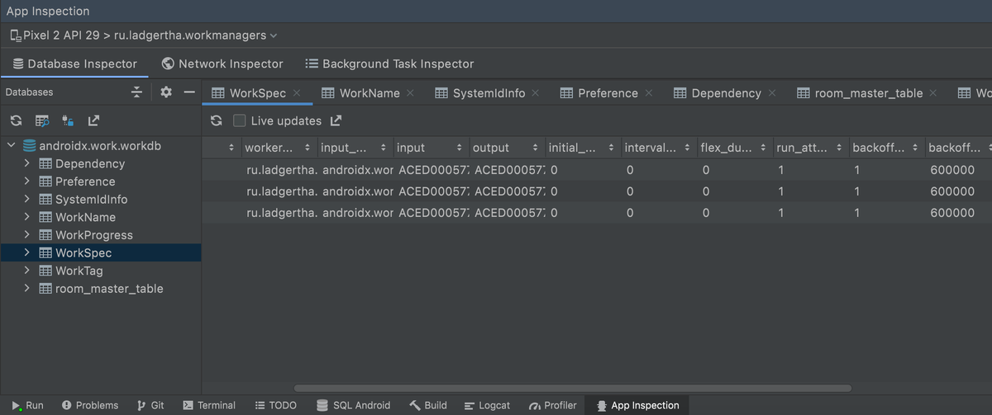This screenshot has height=415, width=992.
Task: Switch to the Network Inspector tab
Action: 222,64
